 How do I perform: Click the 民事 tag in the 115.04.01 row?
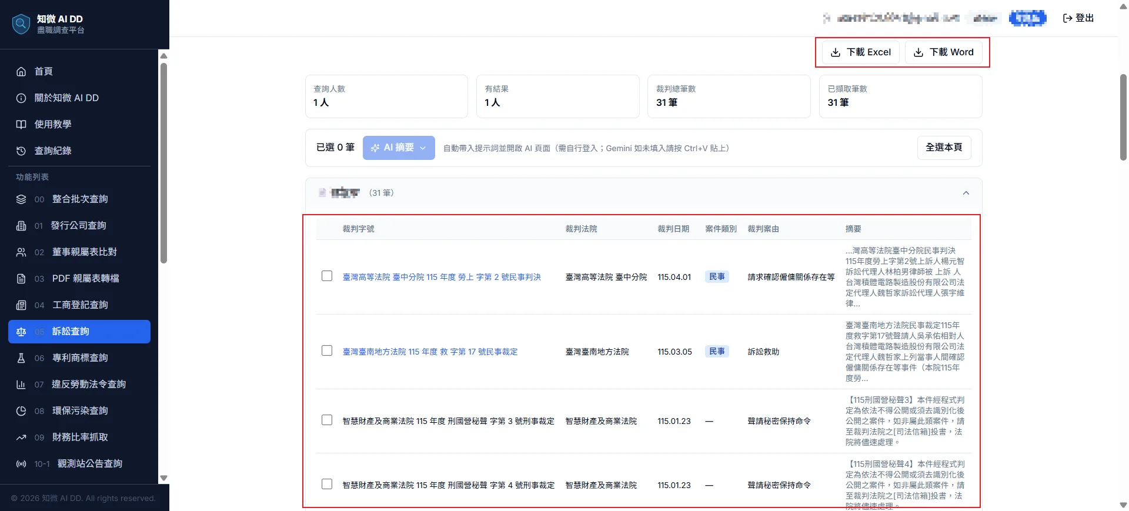[x=717, y=277]
